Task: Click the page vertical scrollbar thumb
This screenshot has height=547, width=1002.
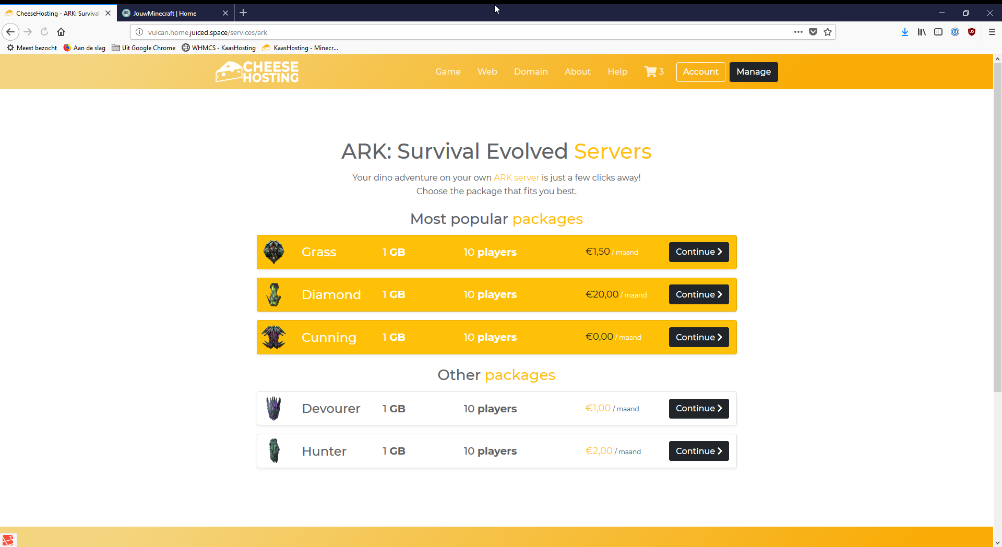Action: [x=997, y=224]
